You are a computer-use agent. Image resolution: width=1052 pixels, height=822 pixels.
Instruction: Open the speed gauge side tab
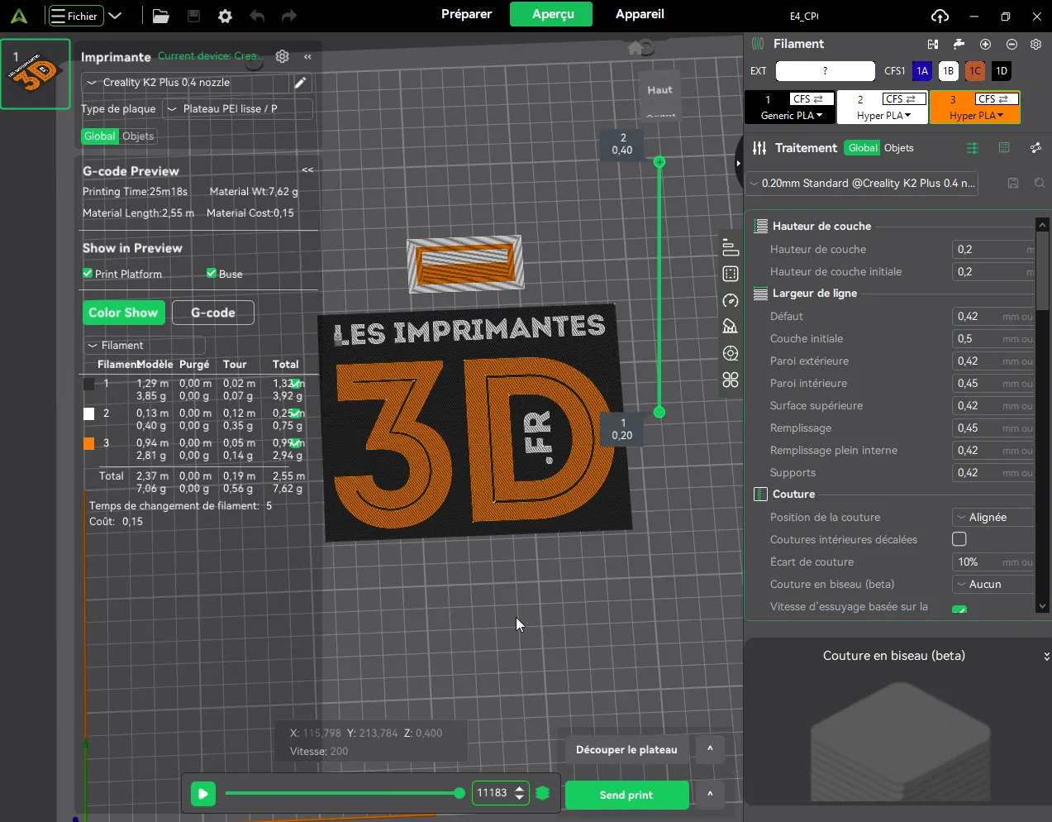pyautogui.click(x=730, y=300)
